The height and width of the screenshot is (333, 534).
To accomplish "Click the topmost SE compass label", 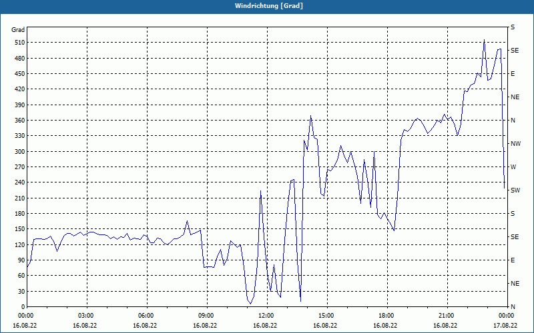I will pos(515,51).
